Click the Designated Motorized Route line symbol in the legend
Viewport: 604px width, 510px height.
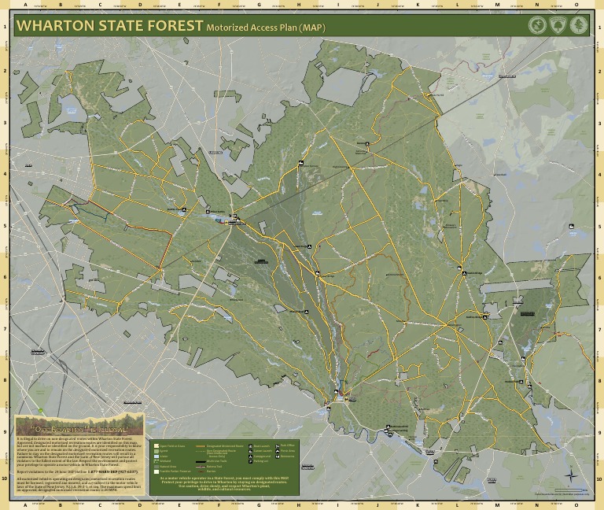tap(201, 446)
